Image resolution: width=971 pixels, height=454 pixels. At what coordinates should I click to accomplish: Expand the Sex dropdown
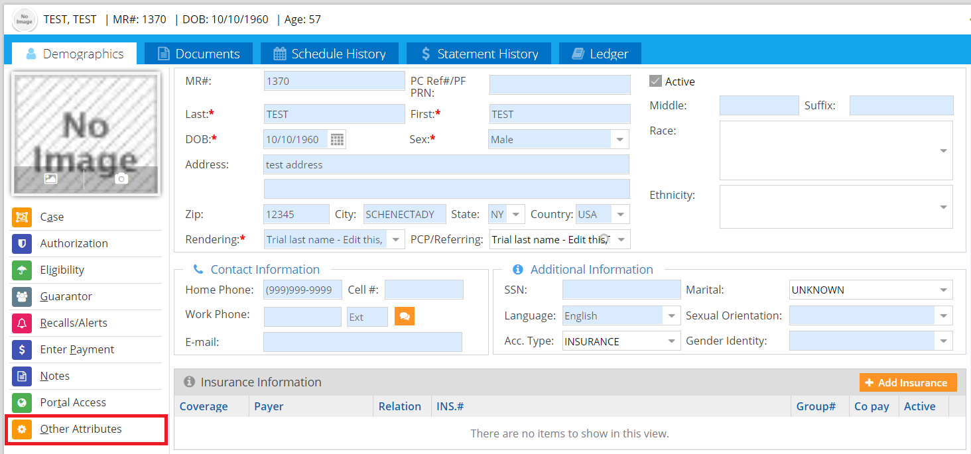619,139
